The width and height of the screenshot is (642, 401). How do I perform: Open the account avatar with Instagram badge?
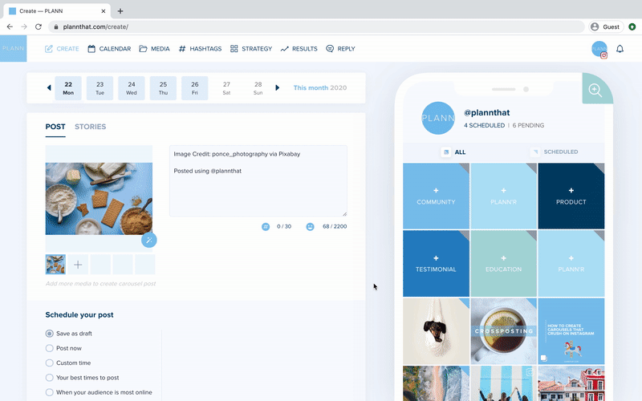pyautogui.click(x=599, y=49)
